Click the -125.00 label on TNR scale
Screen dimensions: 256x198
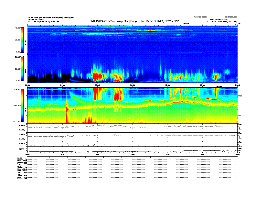click(17, 90)
